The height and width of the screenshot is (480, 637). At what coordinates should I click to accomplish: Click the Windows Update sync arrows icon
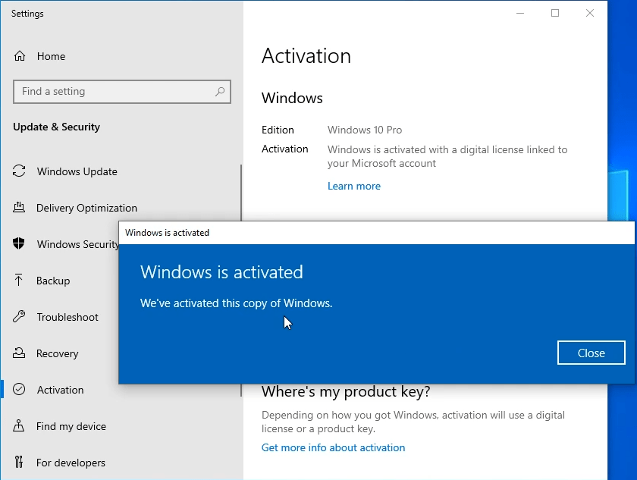tap(19, 171)
